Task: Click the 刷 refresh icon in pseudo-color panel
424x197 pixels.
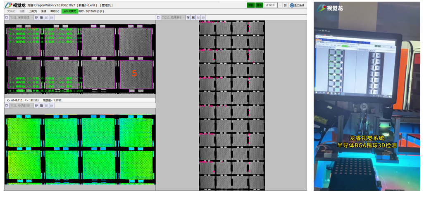Action: (41, 106)
